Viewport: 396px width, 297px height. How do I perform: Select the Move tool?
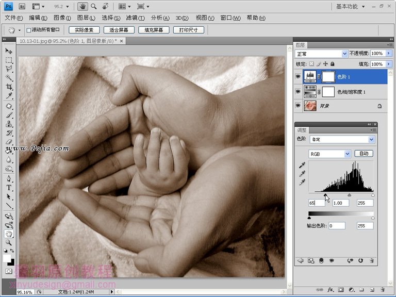(9, 51)
